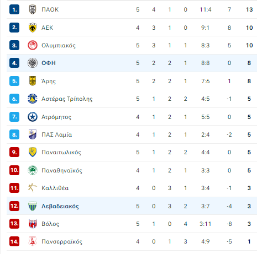Open the Λεβαδειακός team link

[x=60, y=206]
